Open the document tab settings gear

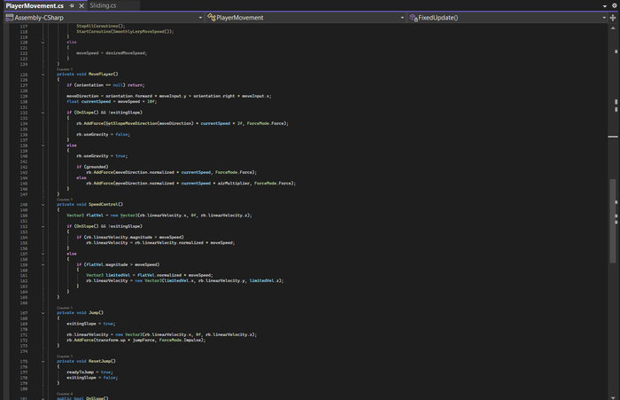[614, 5]
